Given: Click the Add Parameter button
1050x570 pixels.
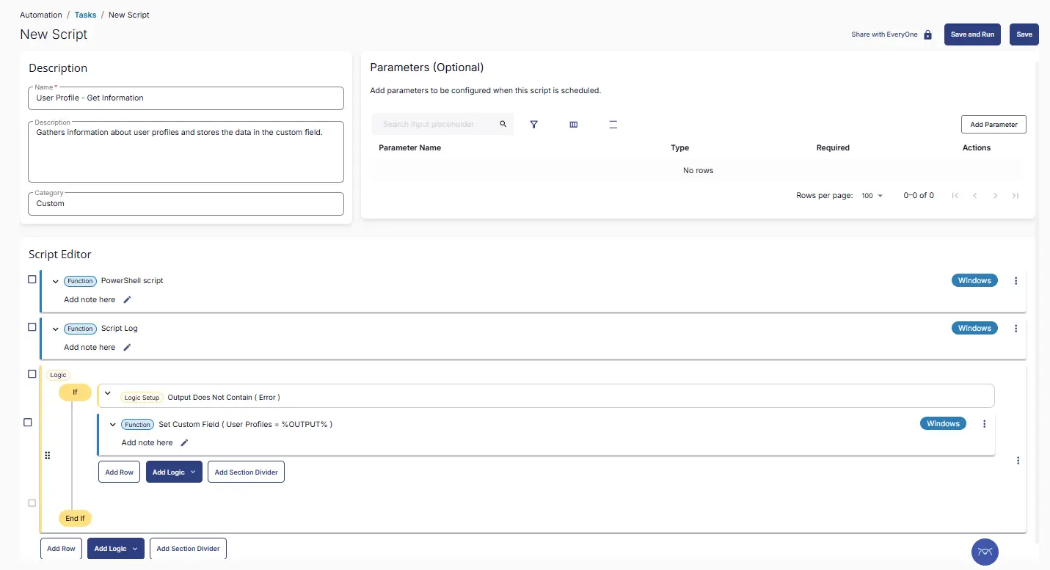Looking at the screenshot, I should pyautogui.click(x=993, y=125).
